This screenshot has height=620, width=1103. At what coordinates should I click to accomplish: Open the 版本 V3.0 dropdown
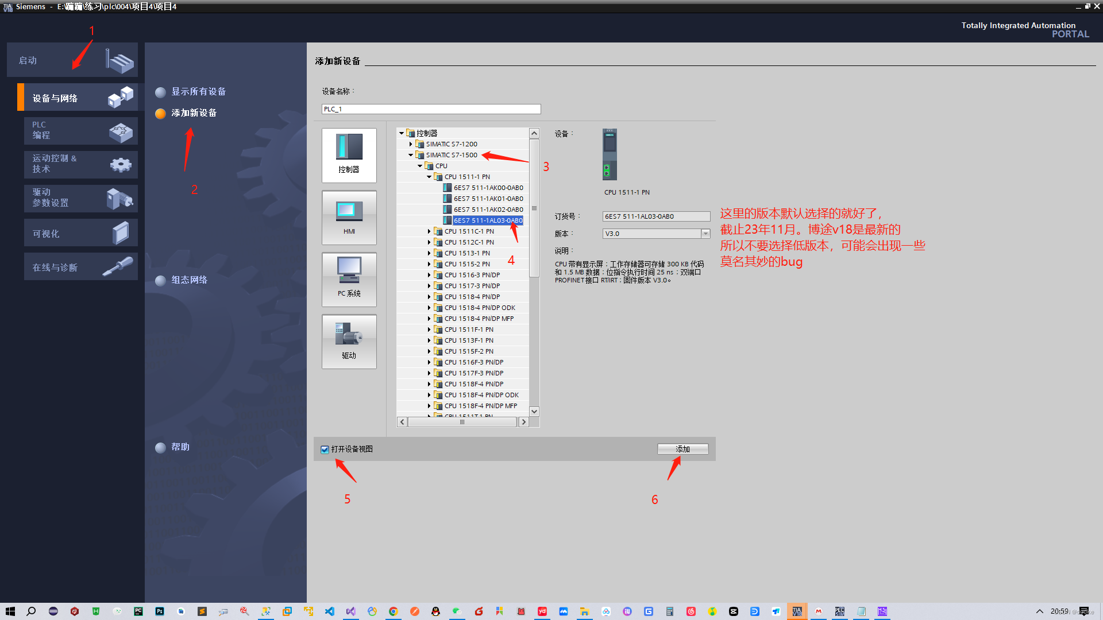[x=705, y=234]
